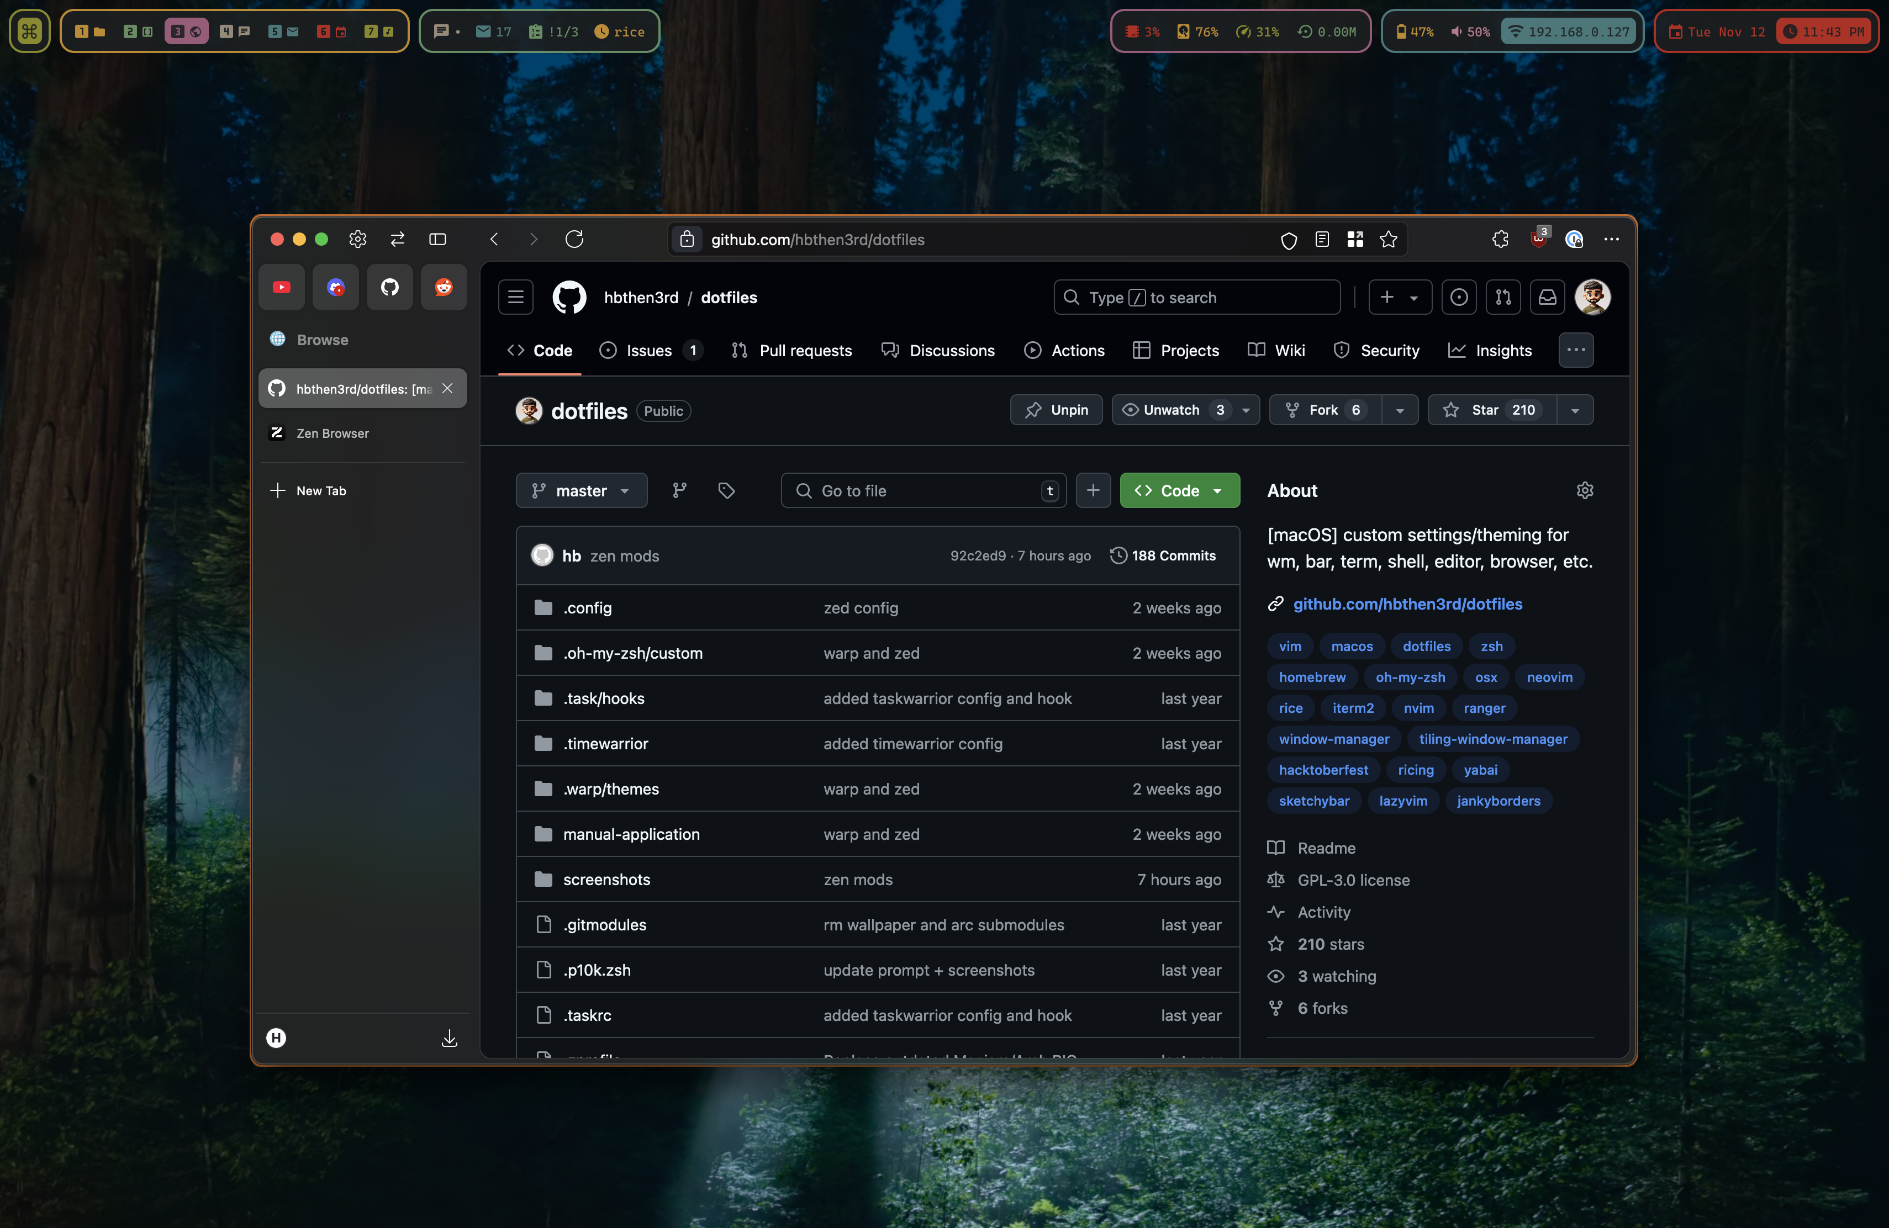The image size is (1889, 1228).
Task: Open the master branch dropdown
Action: (x=582, y=491)
